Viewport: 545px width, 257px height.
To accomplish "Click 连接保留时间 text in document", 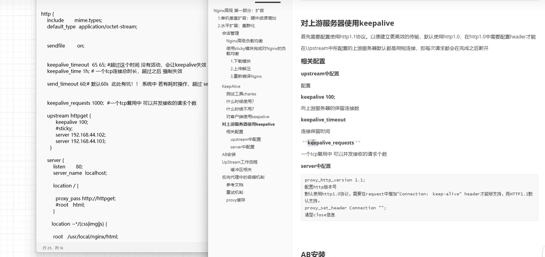I will [316, 131].
